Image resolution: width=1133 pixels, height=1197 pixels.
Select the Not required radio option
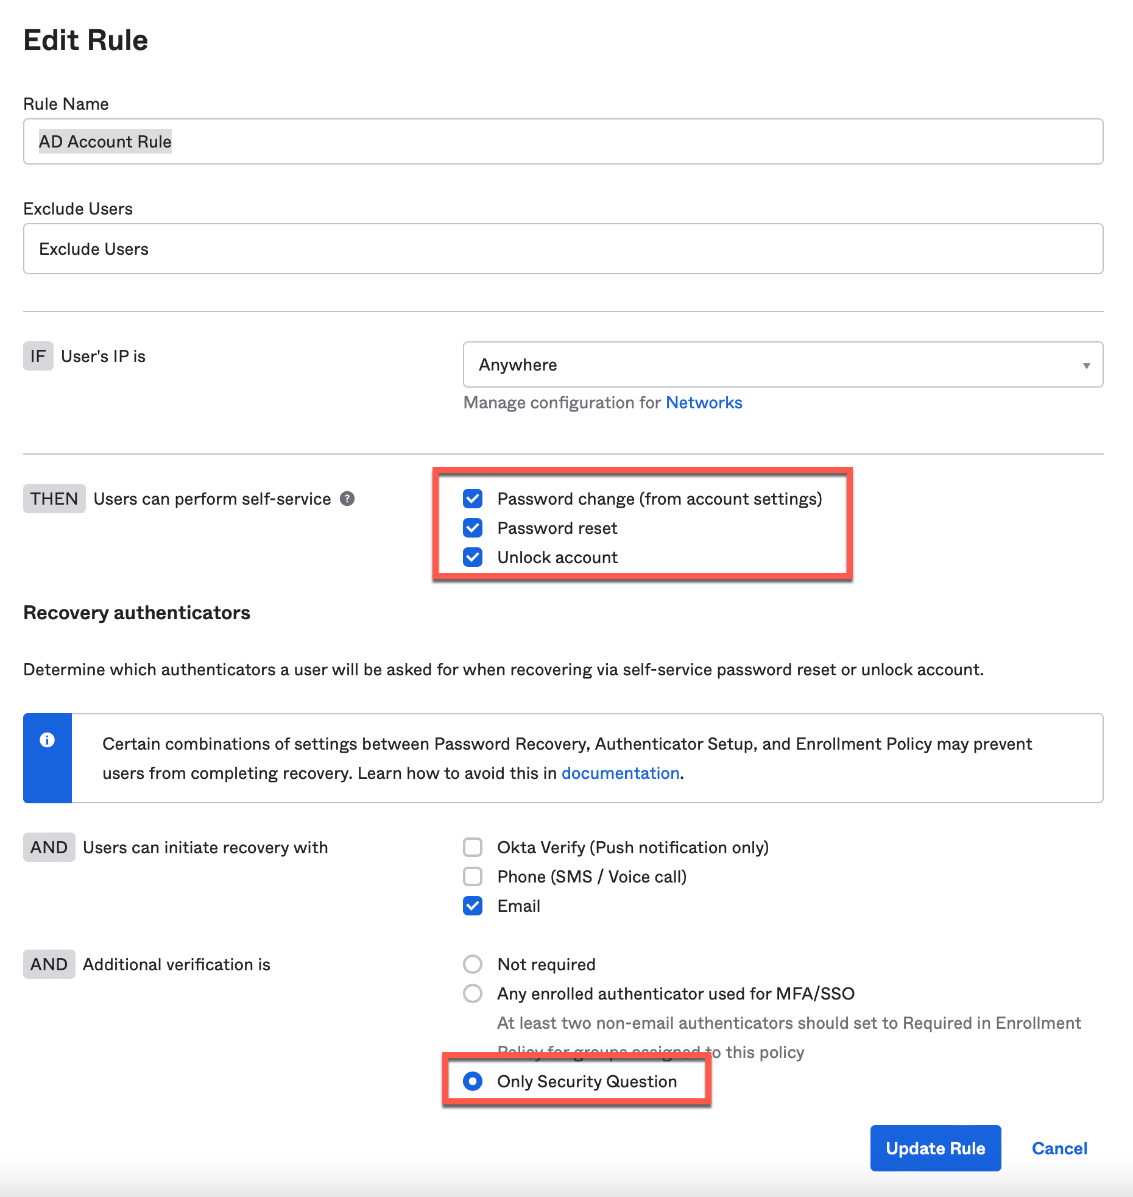coord(473,964)
